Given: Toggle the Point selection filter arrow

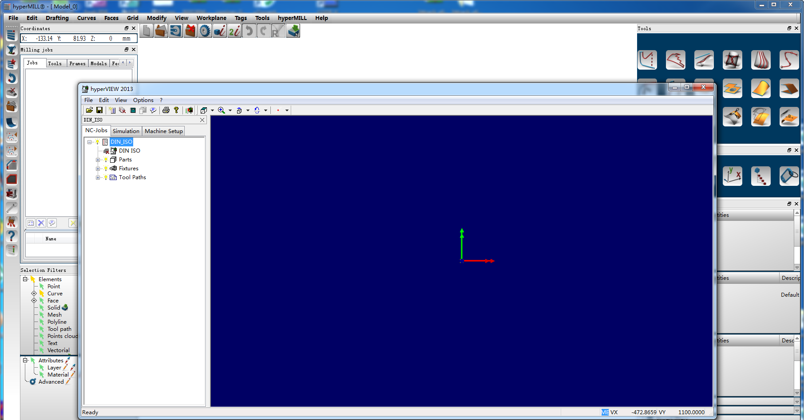Looking at the screenshot, I should click(x=42, y=287).
